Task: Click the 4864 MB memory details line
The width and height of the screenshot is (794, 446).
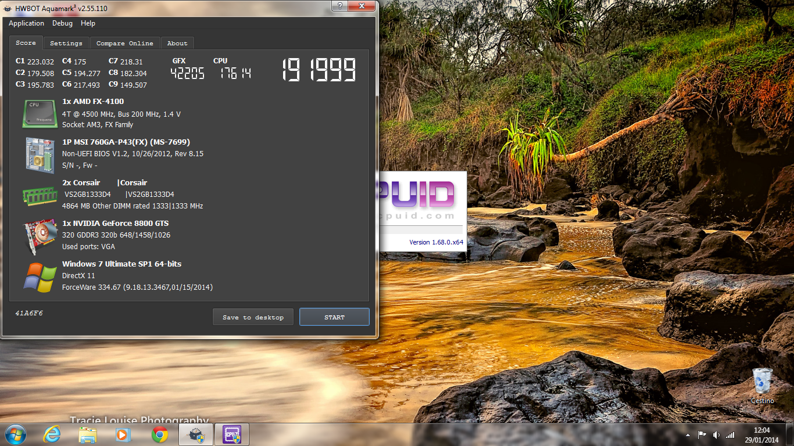Action: (x=133, y=206)
